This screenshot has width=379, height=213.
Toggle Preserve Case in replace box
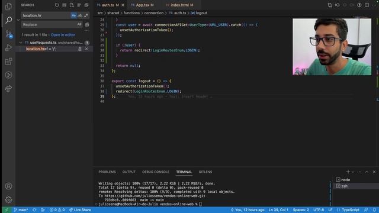(x=79, y=24)
